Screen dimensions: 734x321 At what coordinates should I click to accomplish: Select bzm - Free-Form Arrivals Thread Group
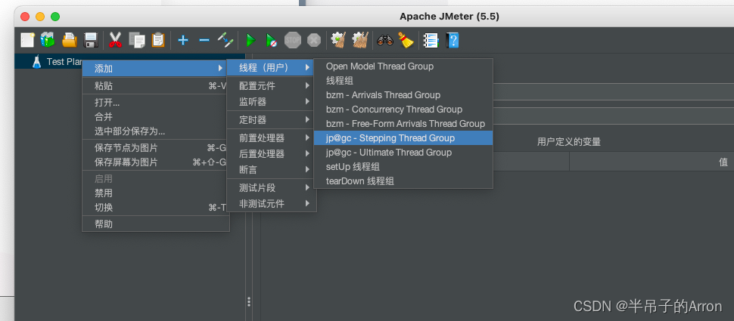403,124
